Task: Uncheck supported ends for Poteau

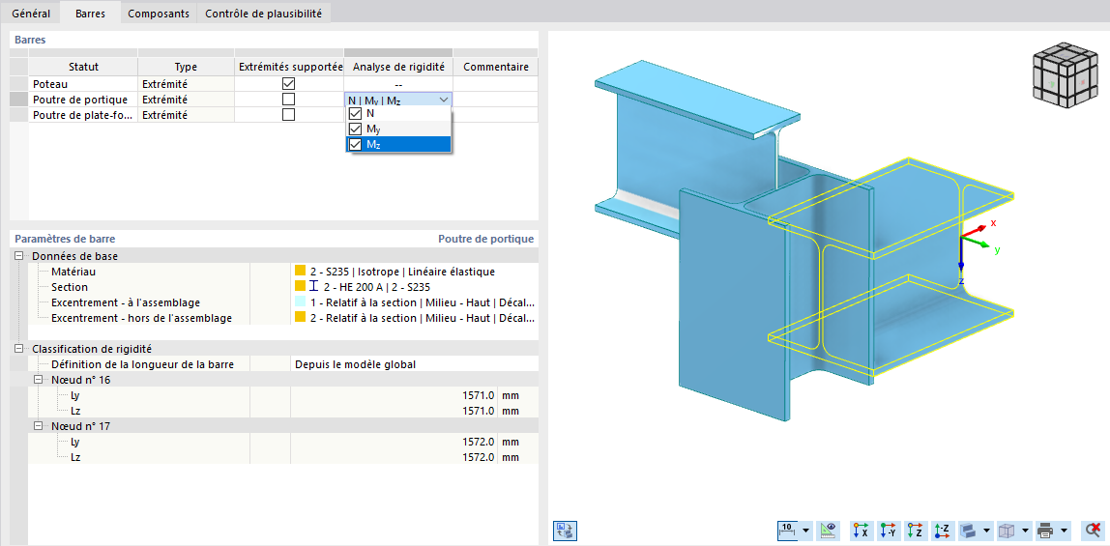Action: tap(288, 83)
